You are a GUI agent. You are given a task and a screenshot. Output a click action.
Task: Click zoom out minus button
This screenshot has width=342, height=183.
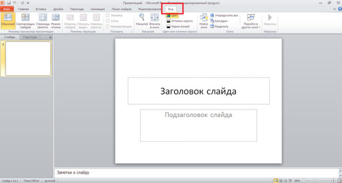click(x=304, y=181)
